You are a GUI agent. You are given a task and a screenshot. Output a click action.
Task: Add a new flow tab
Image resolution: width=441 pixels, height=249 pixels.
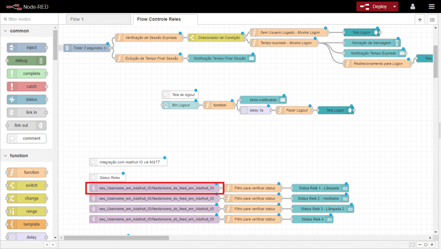tap(419, 19)
